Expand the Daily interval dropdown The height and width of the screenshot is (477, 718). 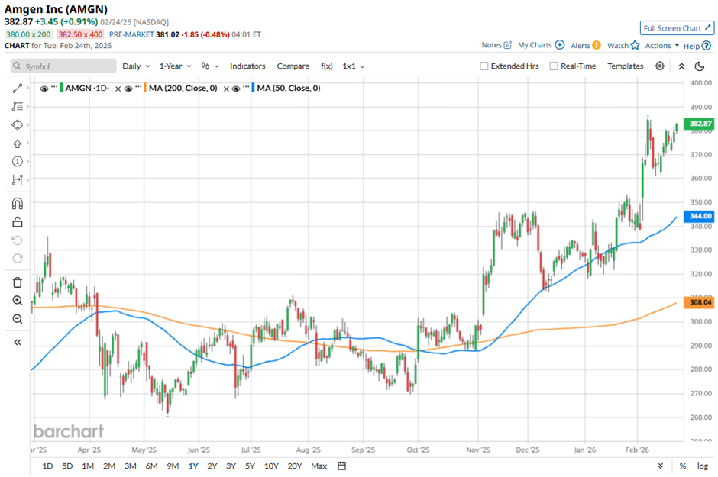pos(136,66)
